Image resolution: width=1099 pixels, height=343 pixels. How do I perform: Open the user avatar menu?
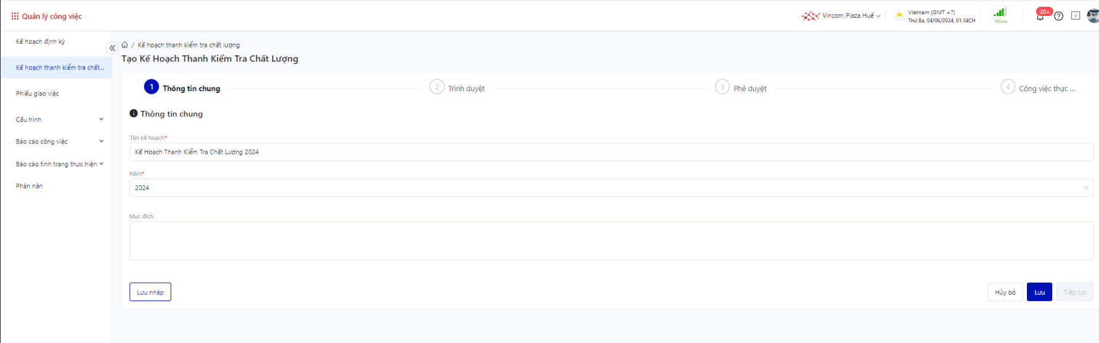(1093, 16)
